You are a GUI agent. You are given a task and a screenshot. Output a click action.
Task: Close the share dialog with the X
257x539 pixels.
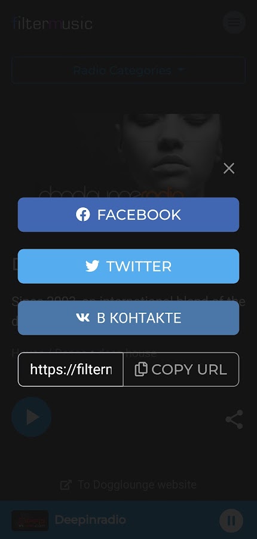click(229, 168)
